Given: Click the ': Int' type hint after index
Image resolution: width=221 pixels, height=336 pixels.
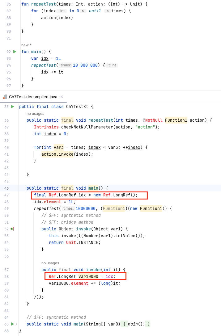Looking at the screenshot, I should coord(62,11).
